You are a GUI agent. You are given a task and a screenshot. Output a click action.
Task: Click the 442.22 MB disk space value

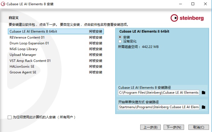[150, 47]
